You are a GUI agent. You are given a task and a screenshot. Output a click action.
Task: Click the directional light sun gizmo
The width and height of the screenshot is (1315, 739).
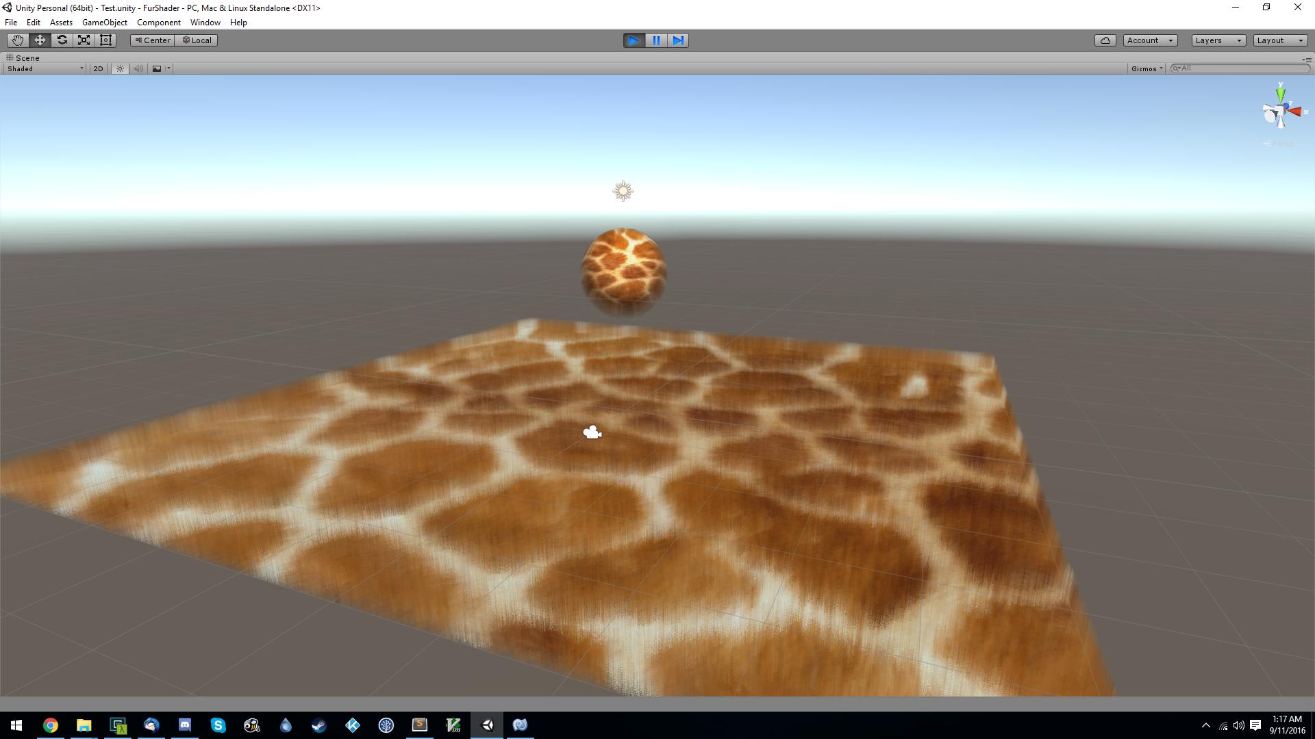622,191
